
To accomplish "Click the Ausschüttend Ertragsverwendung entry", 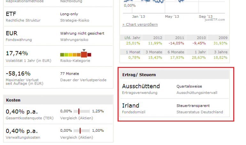I will coord(141,86).
